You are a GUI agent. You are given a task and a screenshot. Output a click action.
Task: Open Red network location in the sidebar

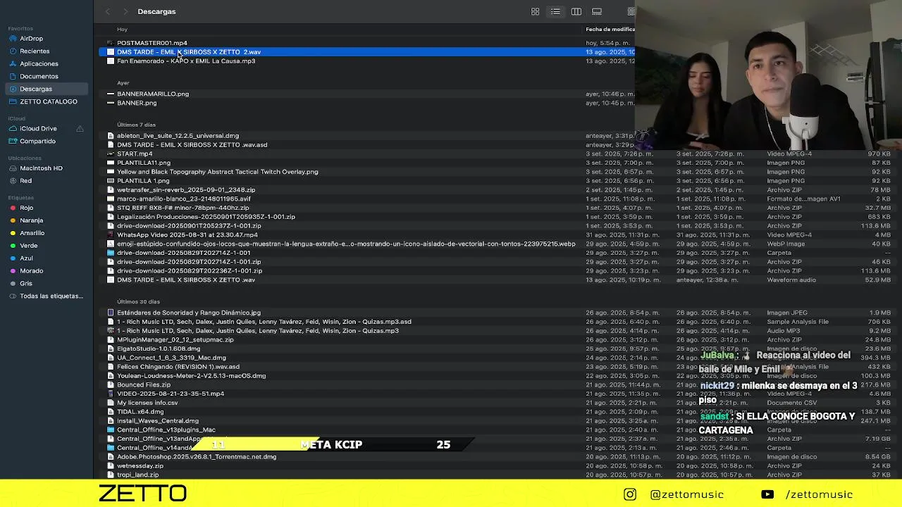coord(25,181)
